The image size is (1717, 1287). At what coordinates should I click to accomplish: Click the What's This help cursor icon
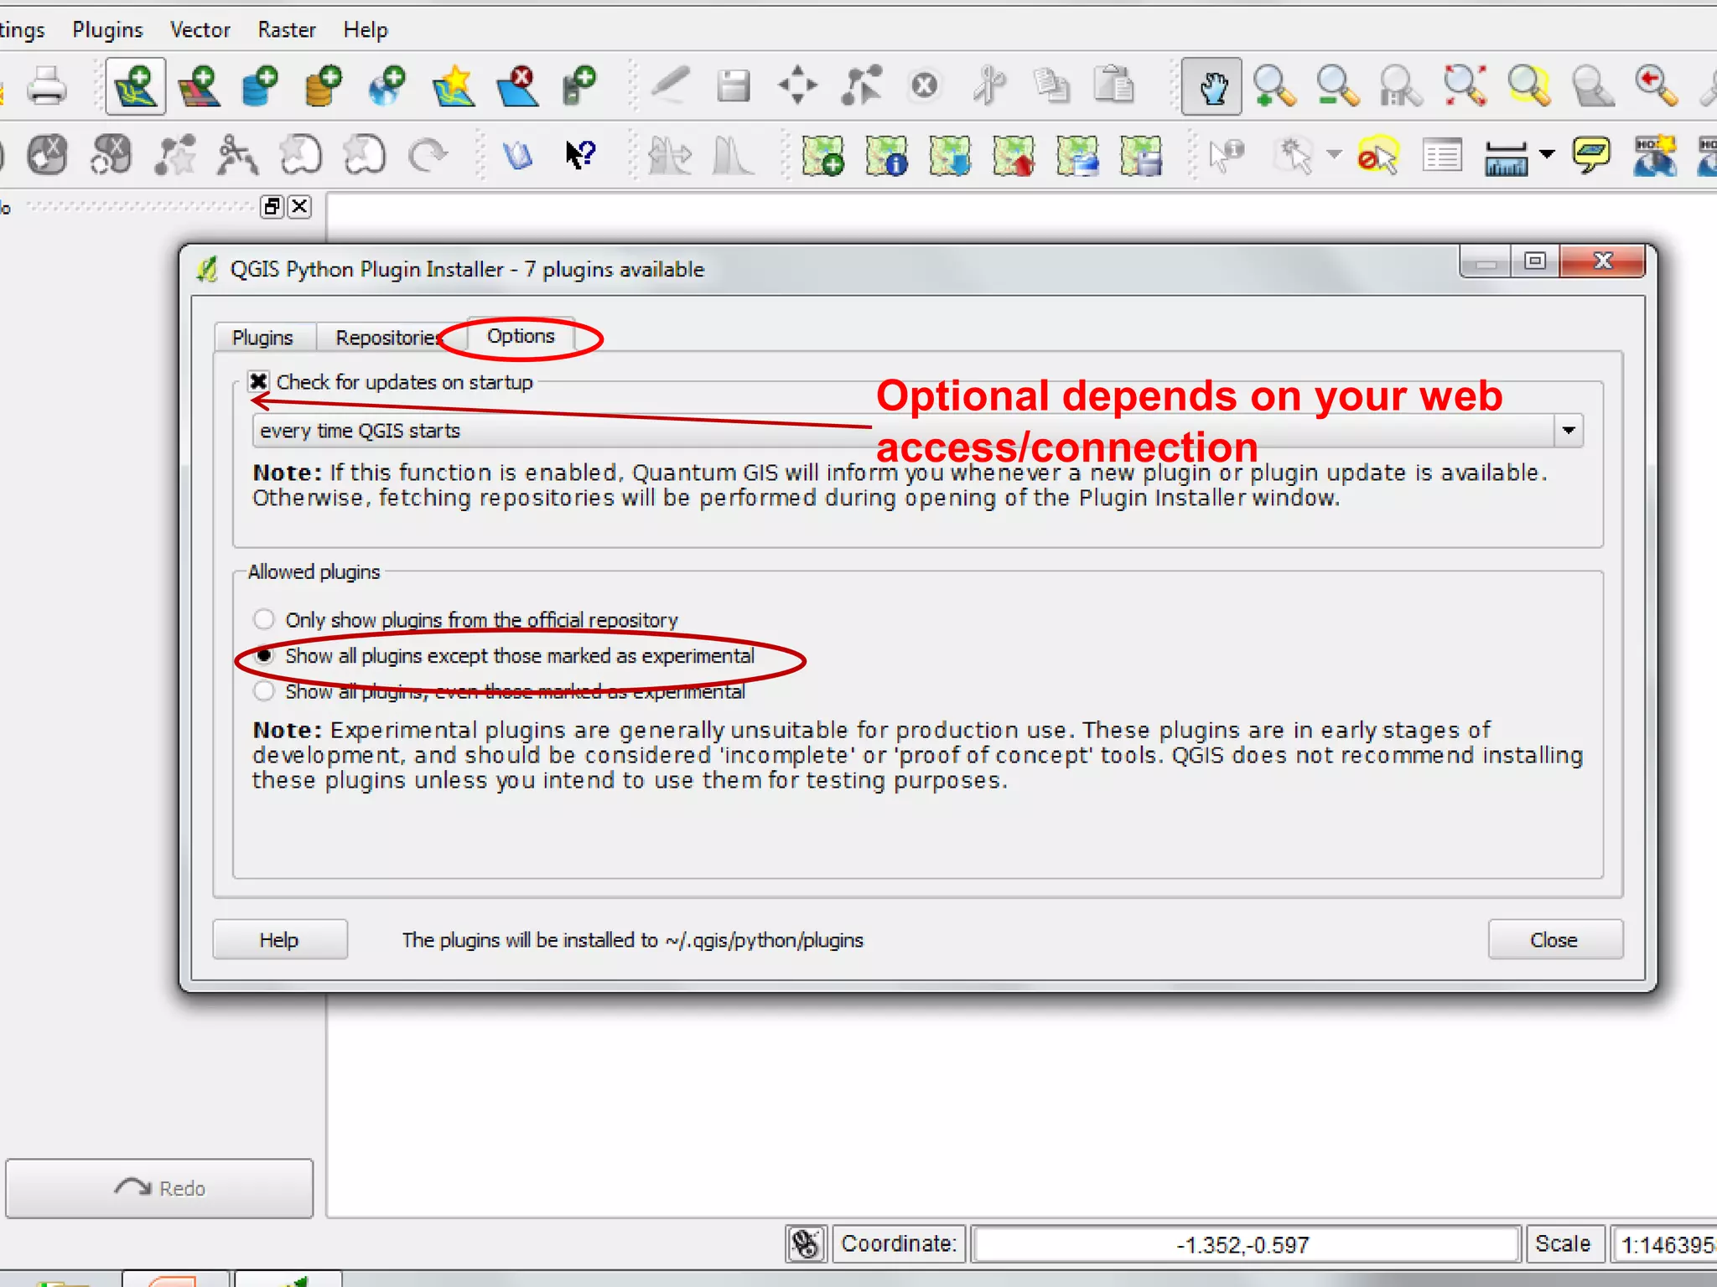pyautogui.click(x=579, y=155)
